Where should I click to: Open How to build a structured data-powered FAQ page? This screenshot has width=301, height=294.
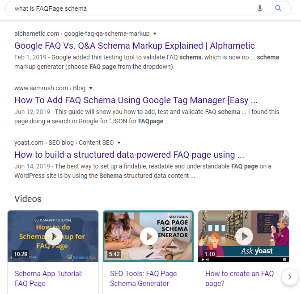[x=129, y=155]
